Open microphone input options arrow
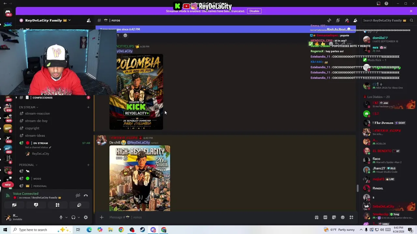Image resolution: width=417 pixels, height=234 pixels. tap(66, 217)
